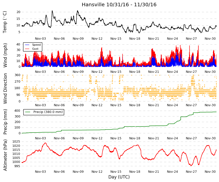Image resolution: width=219 pixels, height=182 pixels.
Task: Click Nov-21 tick under wind direction chart
Action: pos(153,105)
